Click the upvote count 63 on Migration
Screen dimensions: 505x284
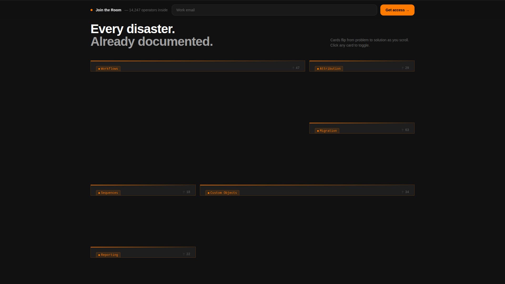[407, 130]
